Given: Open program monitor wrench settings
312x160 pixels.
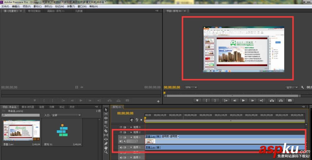Looking at the screenshot, I should coord(302,87).
